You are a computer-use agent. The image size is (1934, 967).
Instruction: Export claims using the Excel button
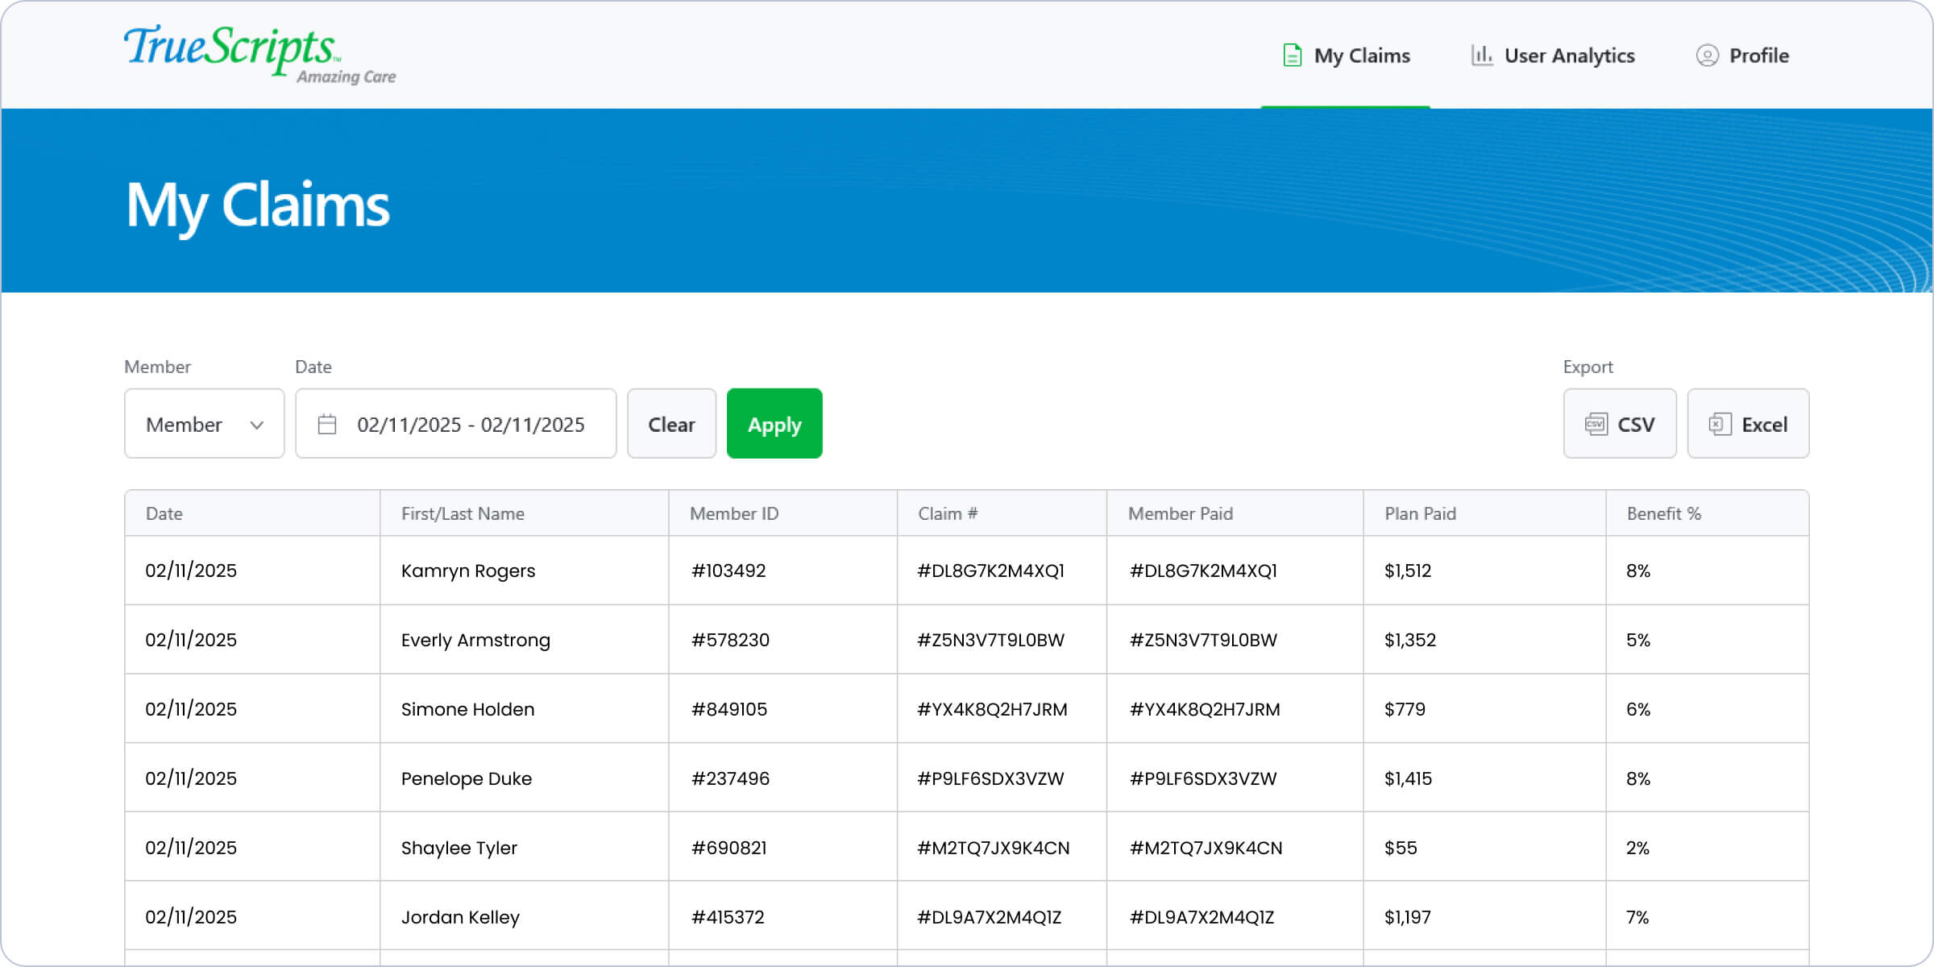tap(1748, 425)
